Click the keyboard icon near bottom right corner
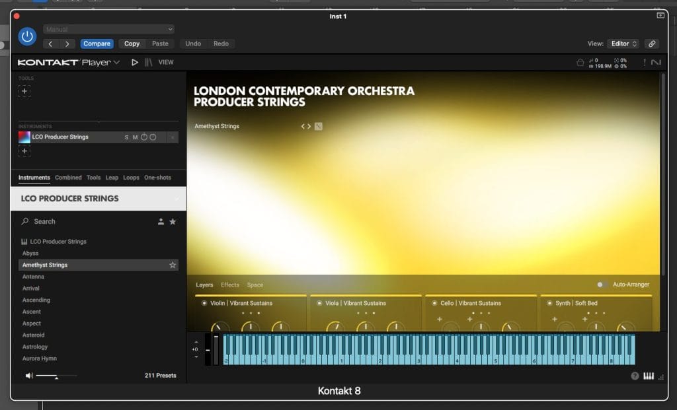Screen dimensions: 677x410 point(649,375)
